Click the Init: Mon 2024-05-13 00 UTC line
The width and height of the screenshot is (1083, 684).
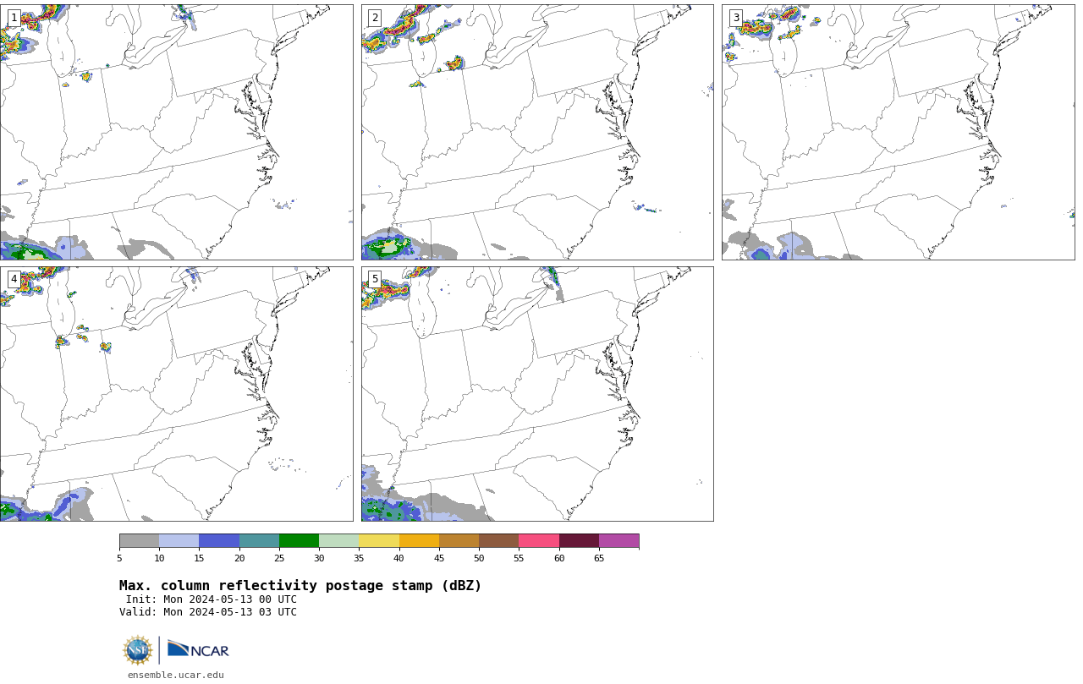212,599
